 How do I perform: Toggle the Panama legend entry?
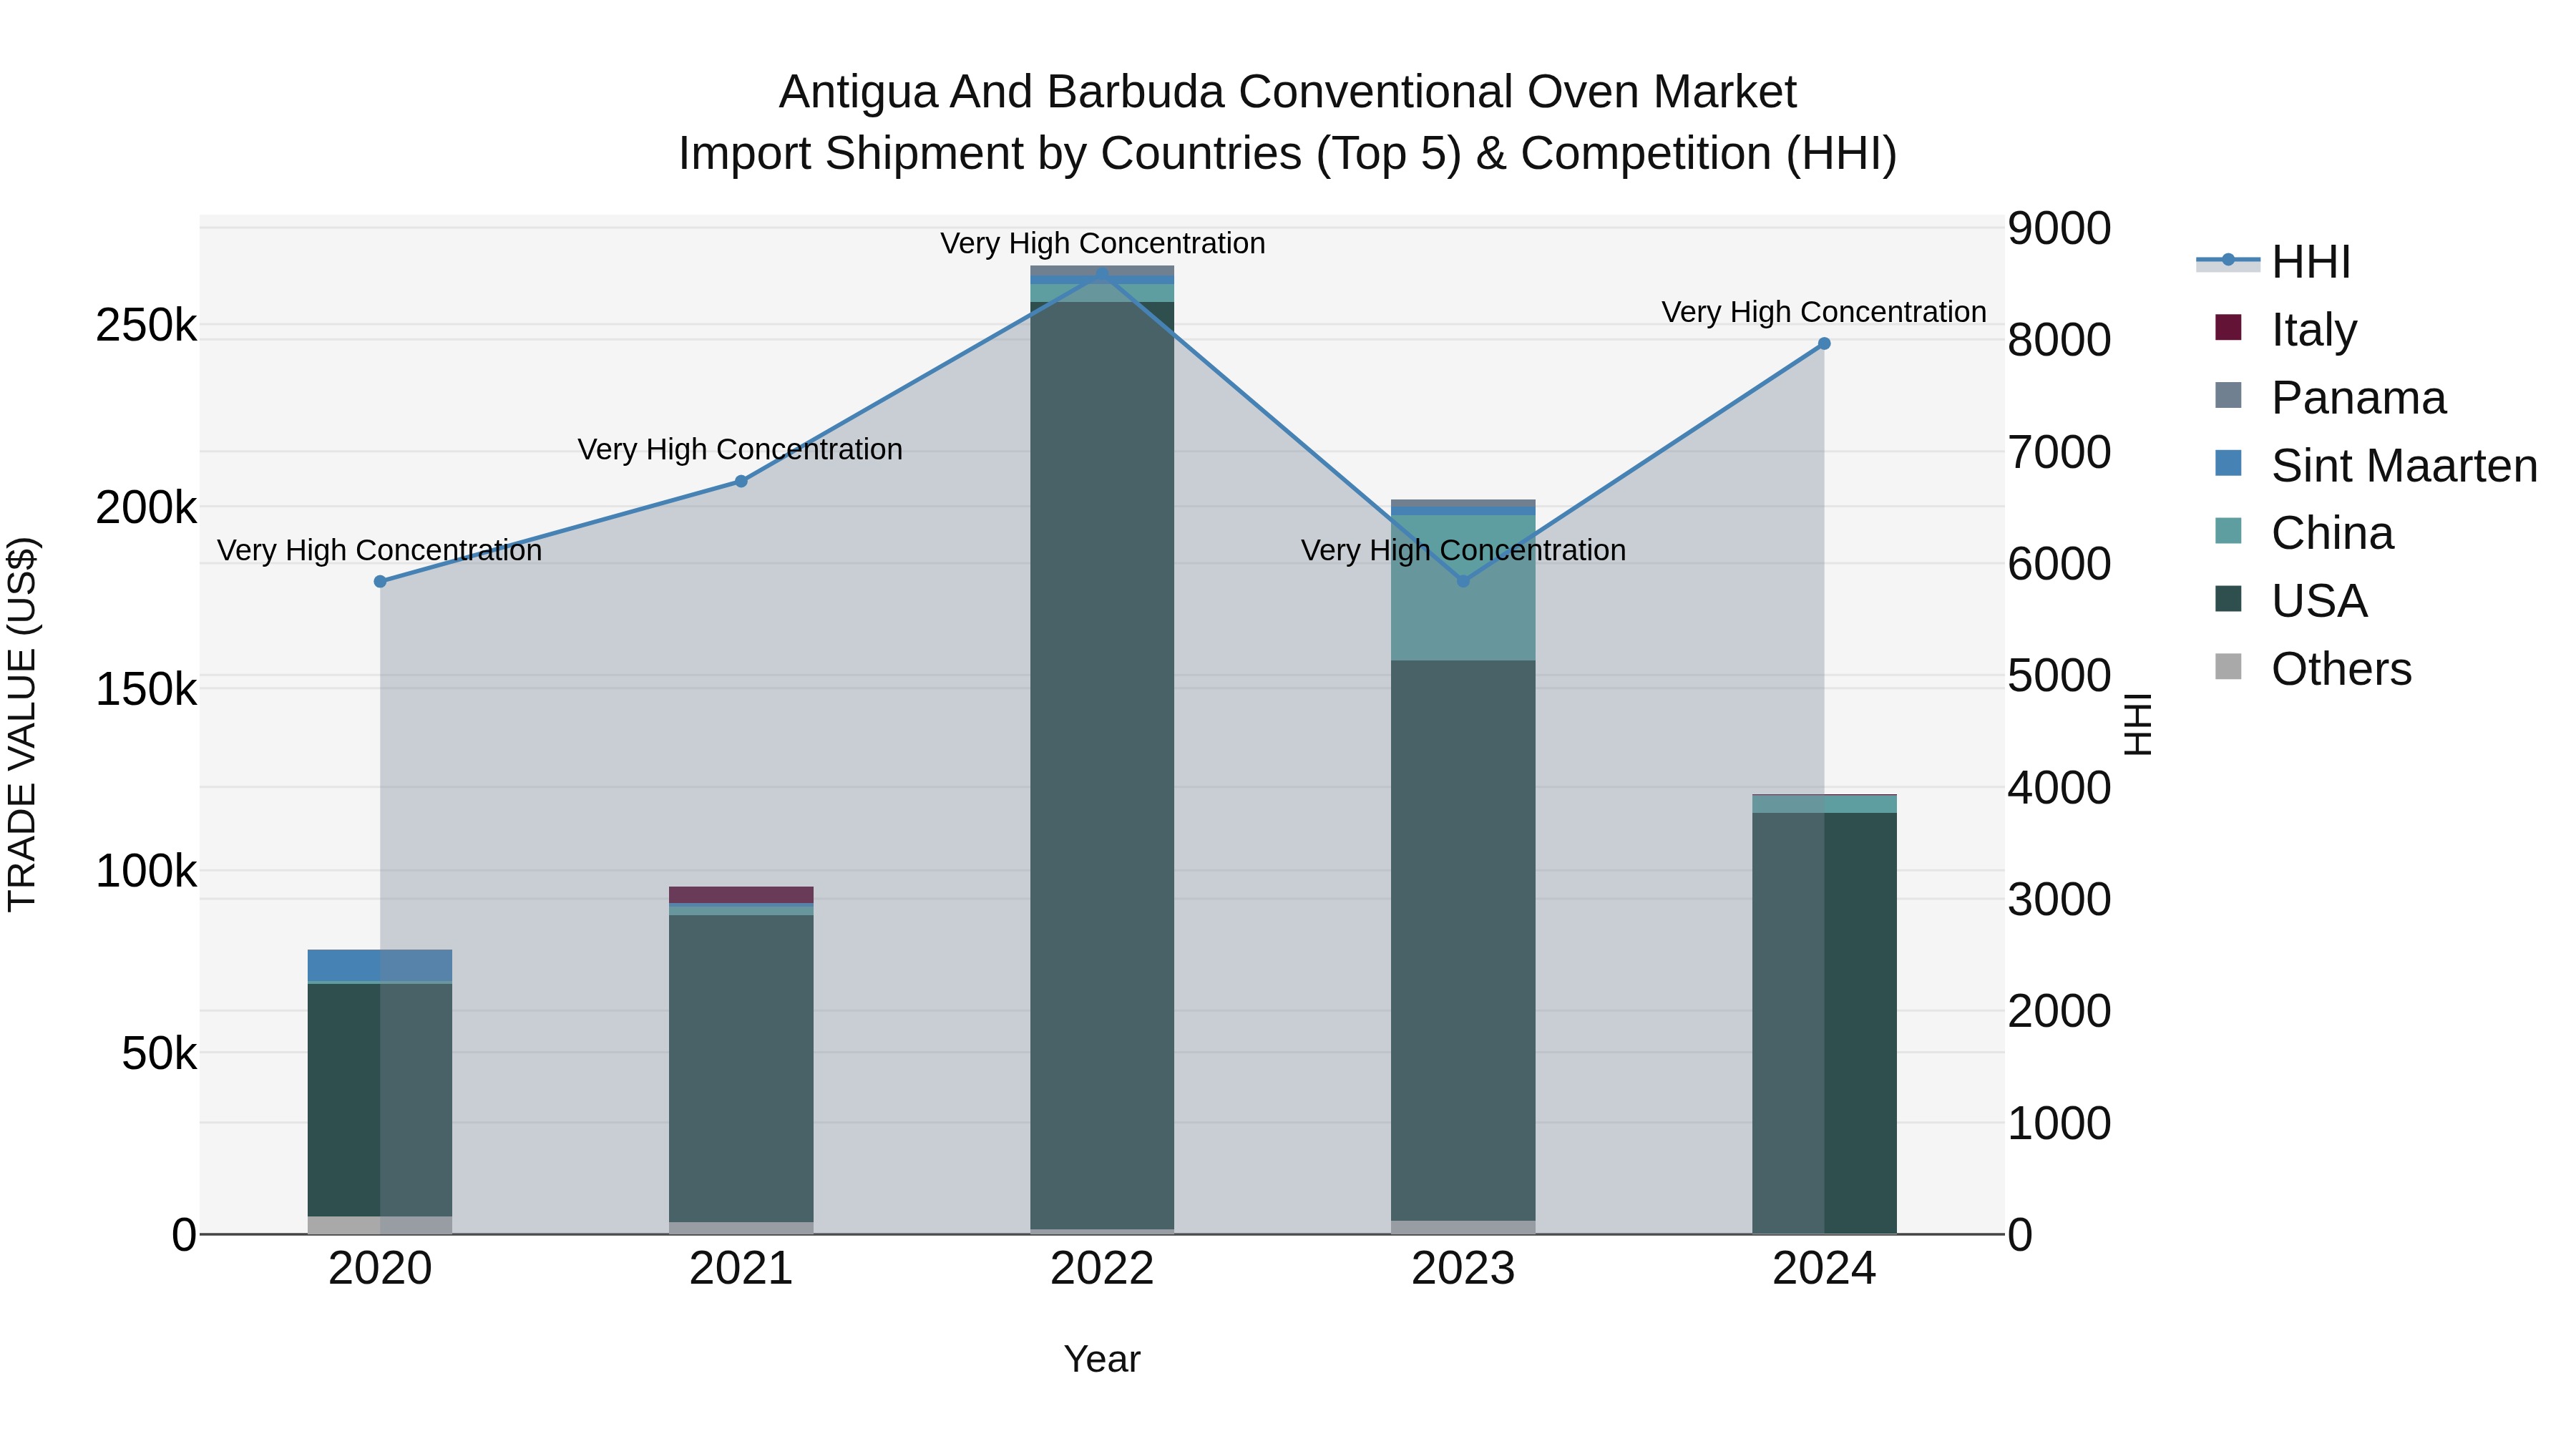[2330, 397]
